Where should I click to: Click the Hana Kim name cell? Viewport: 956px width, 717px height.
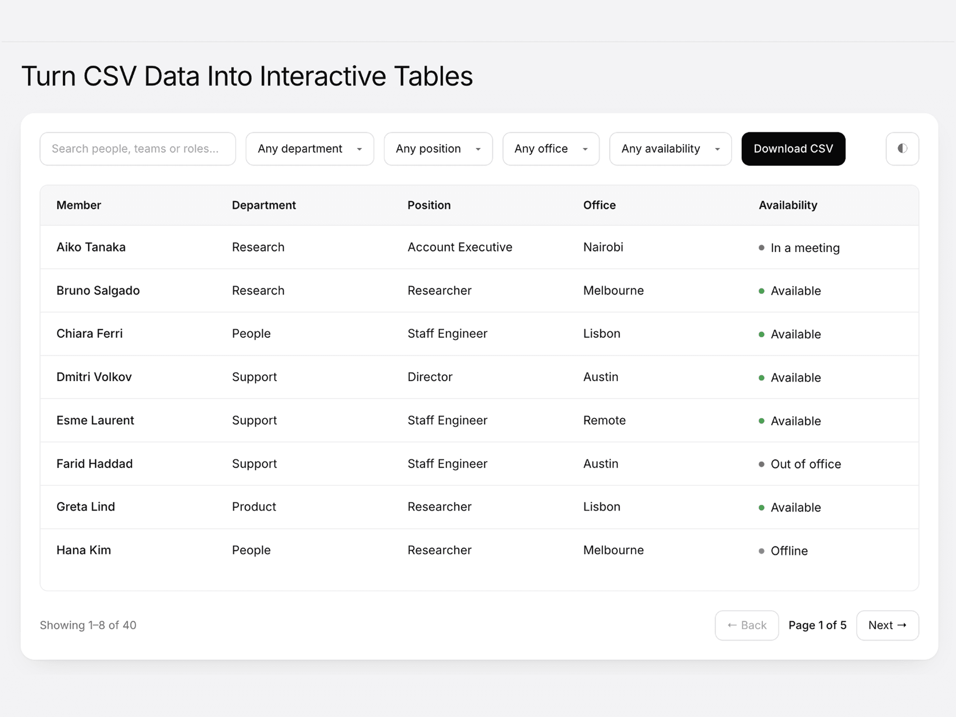click(84, 550)
